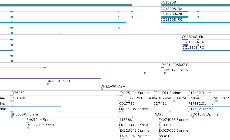Select the 376053 feature label
230x140 pixels.
pyautogui.click(x=18, y=93)
